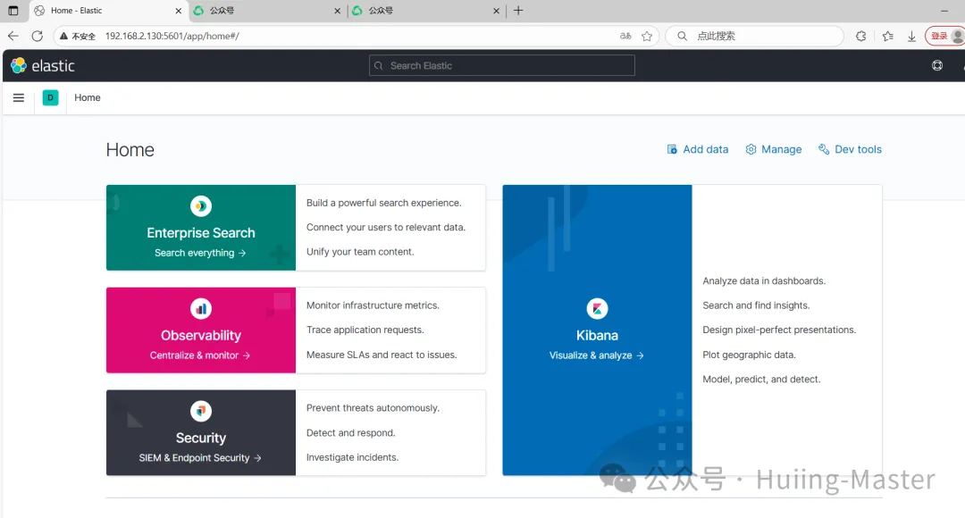Click the Home page heading
The height and width of the screenshot is (518, 965).
130,150
